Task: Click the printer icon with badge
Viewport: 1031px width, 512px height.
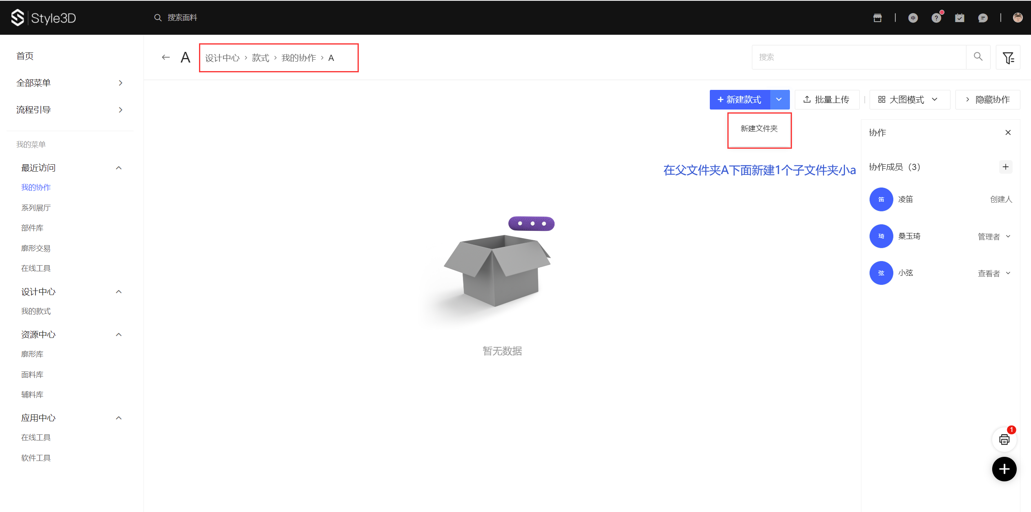Action: click(1004, 440)
